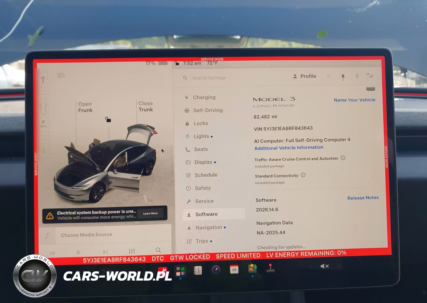Tap the battery percentage indicator

(x=156, y=63)
